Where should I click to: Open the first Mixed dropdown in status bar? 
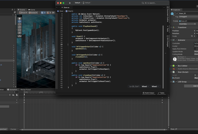tap(145, 86)
